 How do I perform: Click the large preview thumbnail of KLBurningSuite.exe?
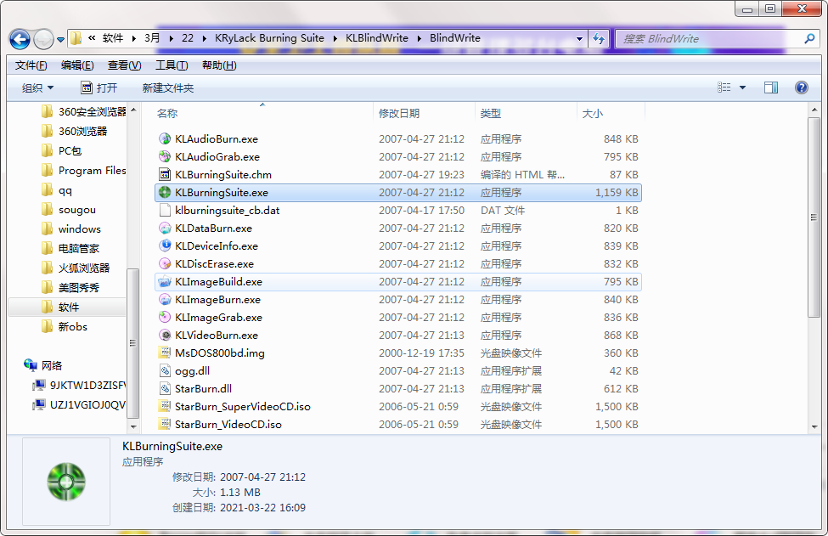(x=66, y=482)
